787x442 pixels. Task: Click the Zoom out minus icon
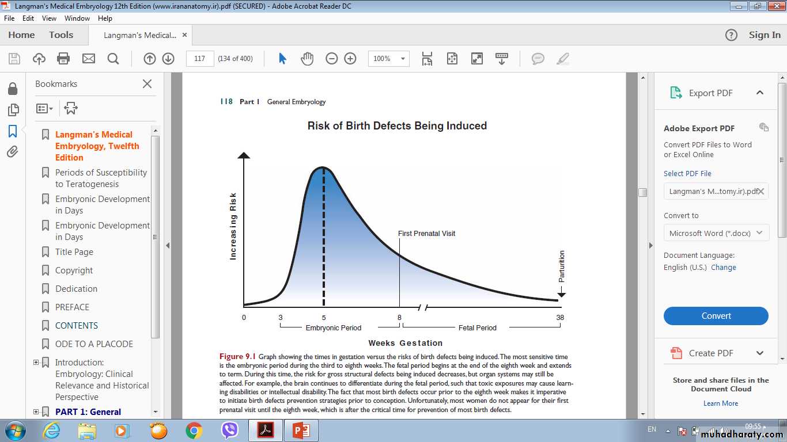pos(331,59)
